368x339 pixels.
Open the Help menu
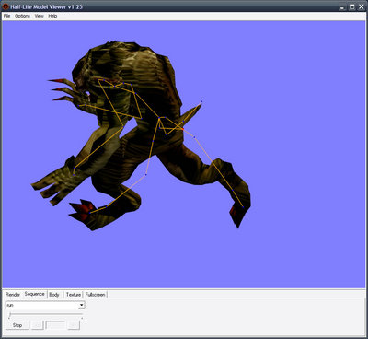click(52, 16)
